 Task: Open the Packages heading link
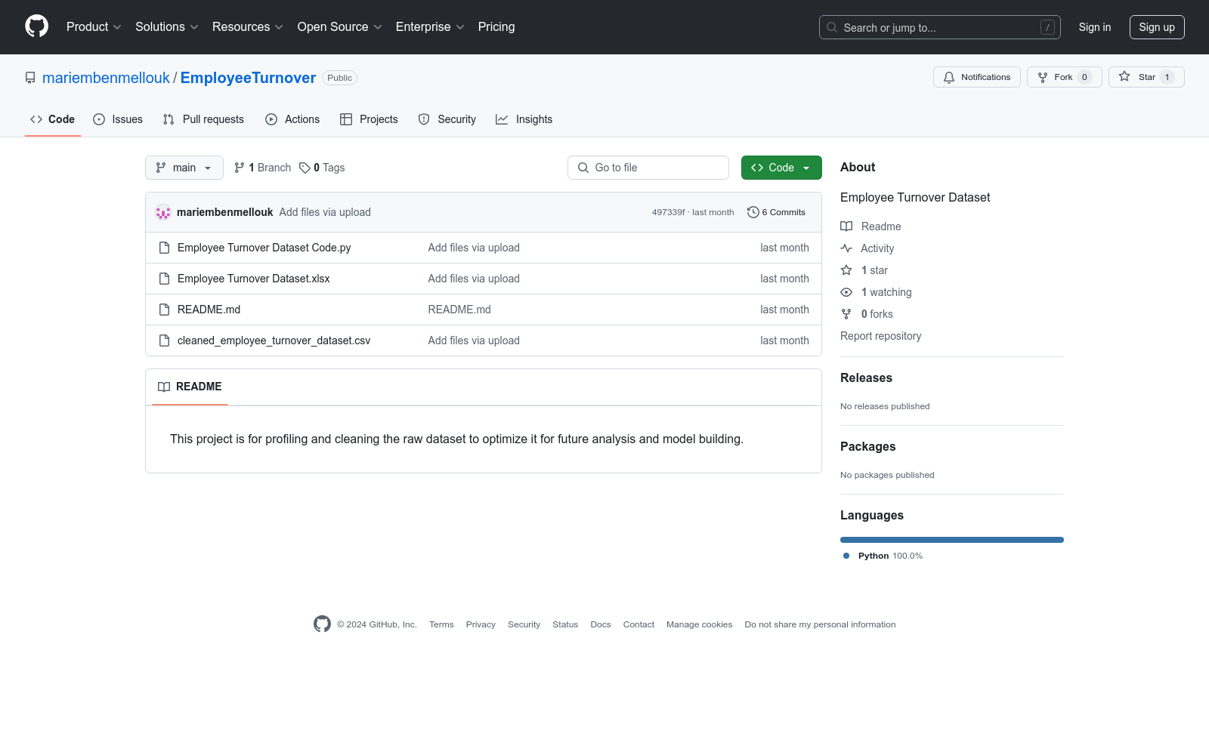[x=867, y=446]
